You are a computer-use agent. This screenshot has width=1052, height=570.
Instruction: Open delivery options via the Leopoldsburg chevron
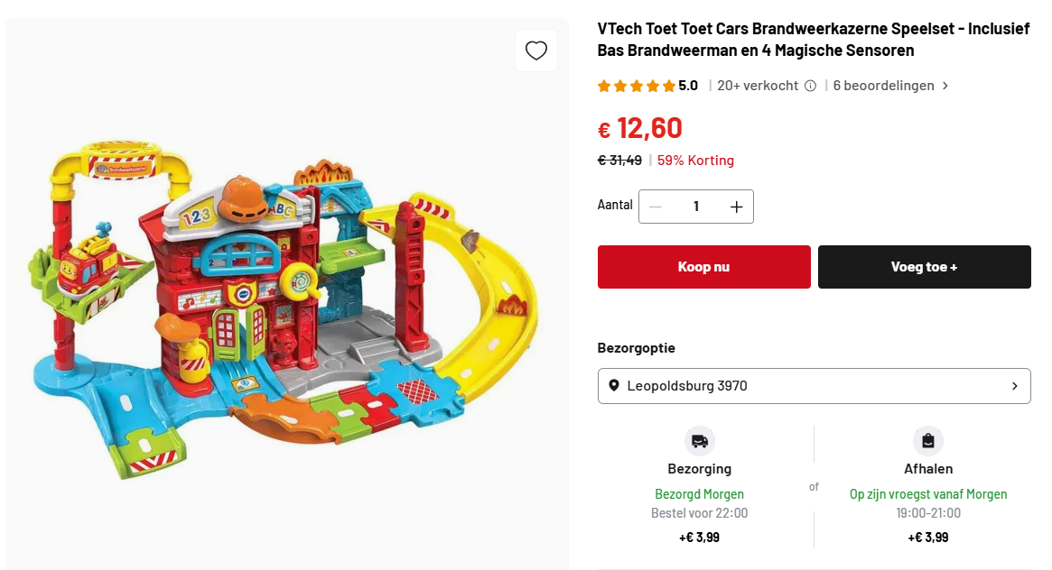tap(1014, 385)
